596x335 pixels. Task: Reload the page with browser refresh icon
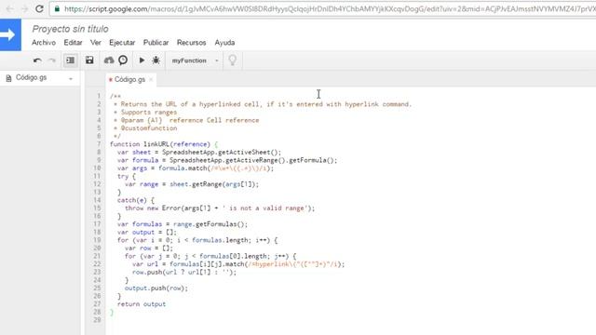39,8
